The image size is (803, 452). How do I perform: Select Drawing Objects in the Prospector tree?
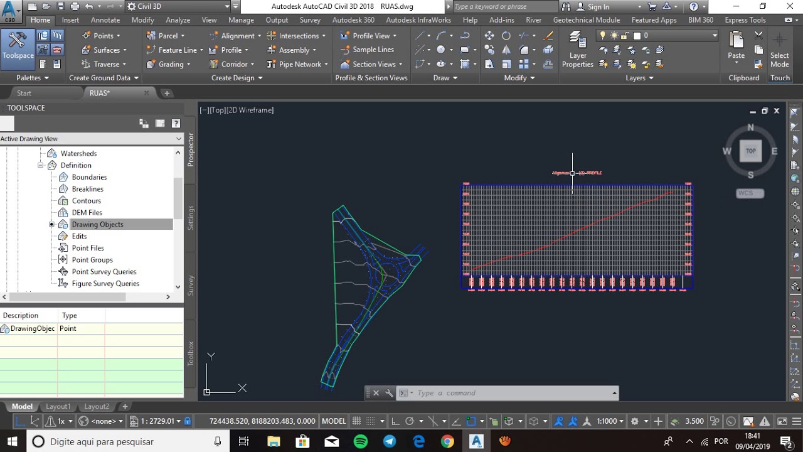97,224
